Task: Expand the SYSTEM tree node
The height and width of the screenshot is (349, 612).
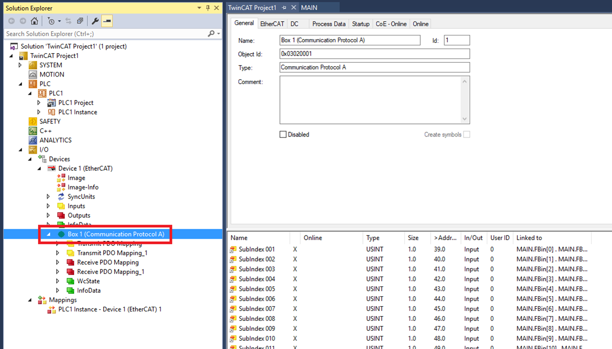Action: [20, 65]
